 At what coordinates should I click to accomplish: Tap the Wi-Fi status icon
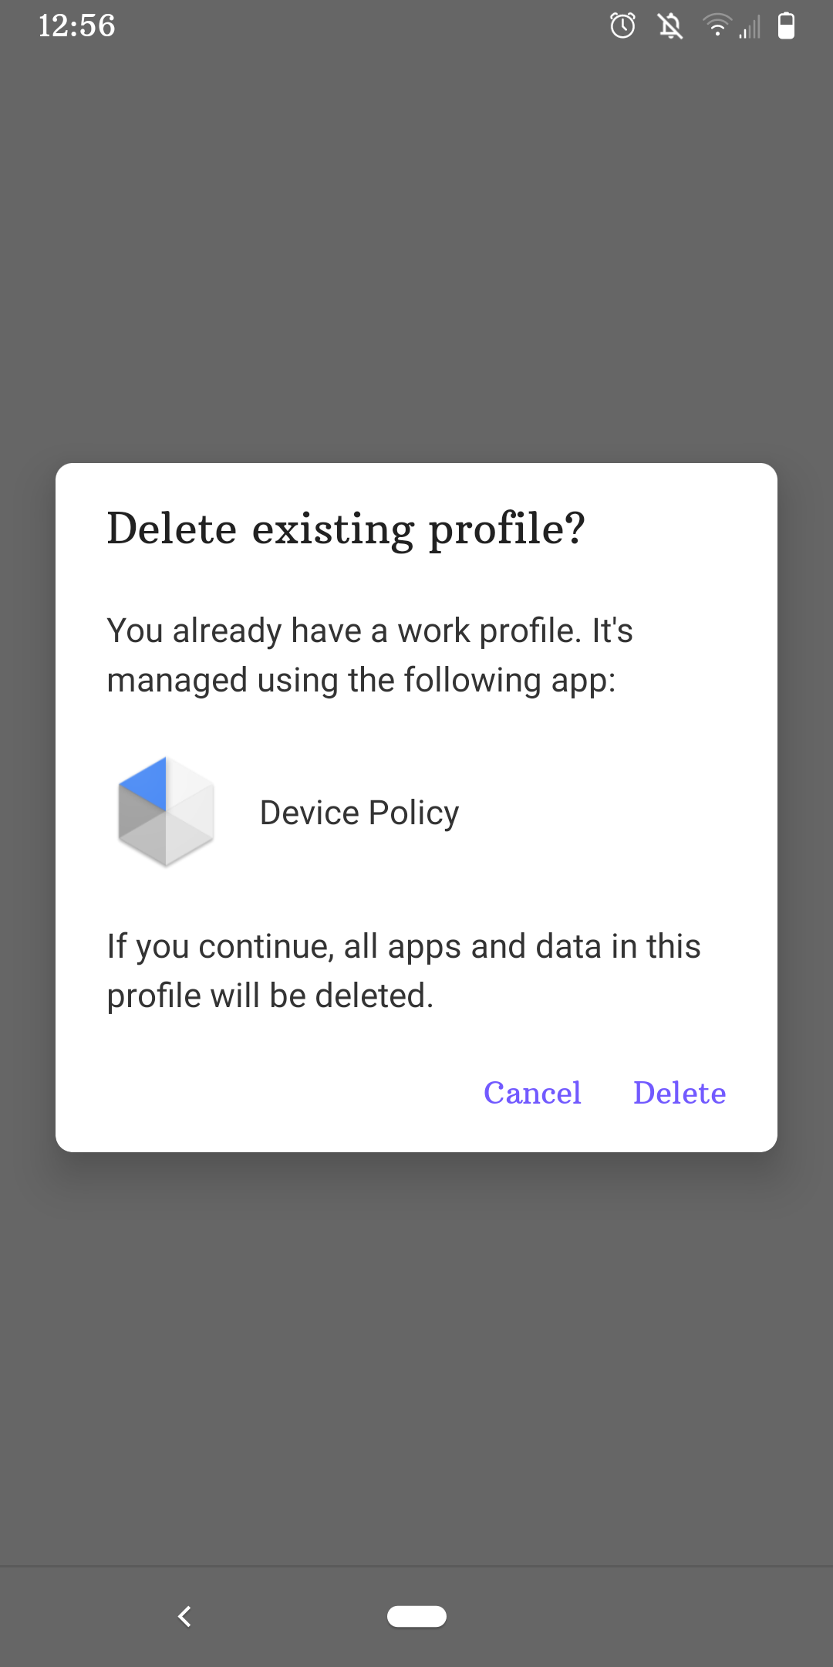pyautogui.click(x=717, y=26)
